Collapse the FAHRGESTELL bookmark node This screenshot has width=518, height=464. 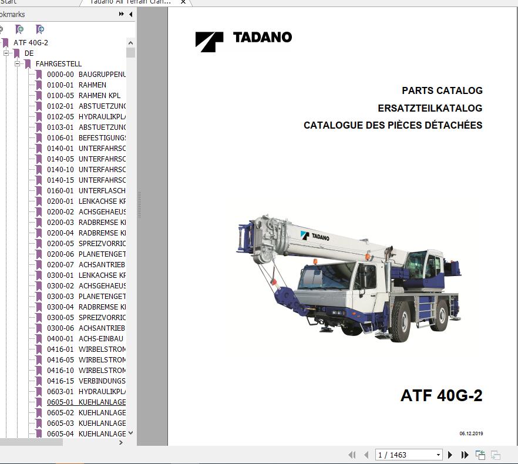tap(17, 64)
